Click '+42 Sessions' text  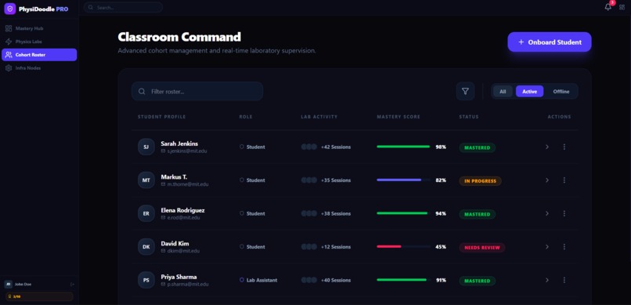click(336, 147)
